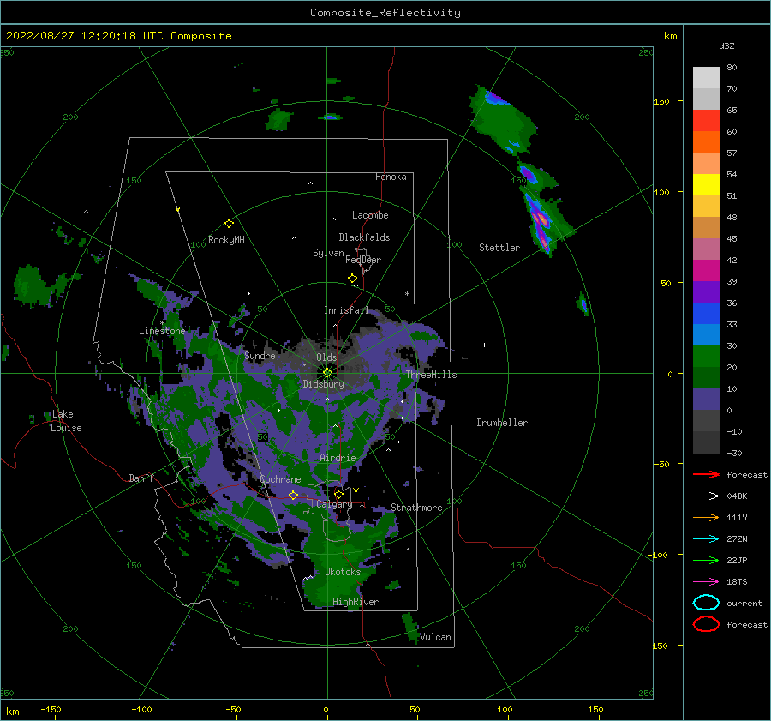Click the Limestone label

click(162, 331)
